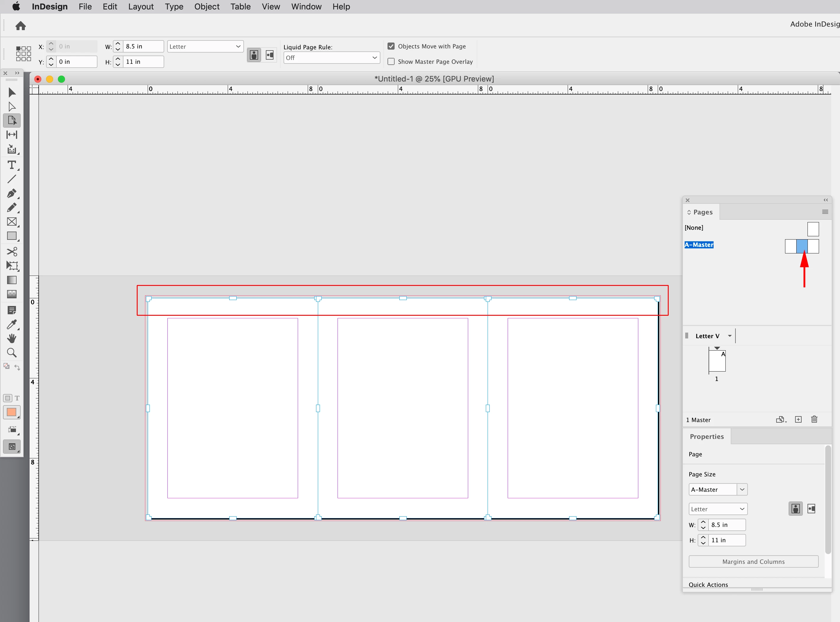Pick the Eyedropper tool

12,324
